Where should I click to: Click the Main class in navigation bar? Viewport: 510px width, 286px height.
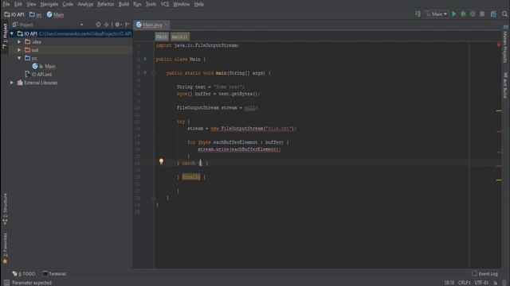[x=55, y=14]
